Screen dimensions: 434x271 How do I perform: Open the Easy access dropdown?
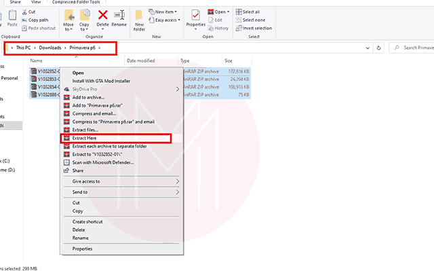[164, 20]
